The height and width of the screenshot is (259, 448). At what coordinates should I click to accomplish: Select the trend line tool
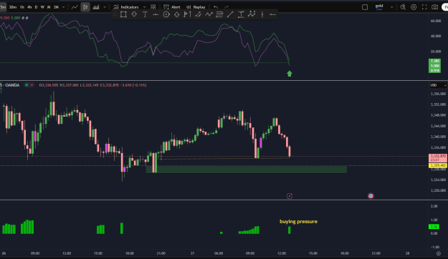pyautogui.click(x=230, y=14)
